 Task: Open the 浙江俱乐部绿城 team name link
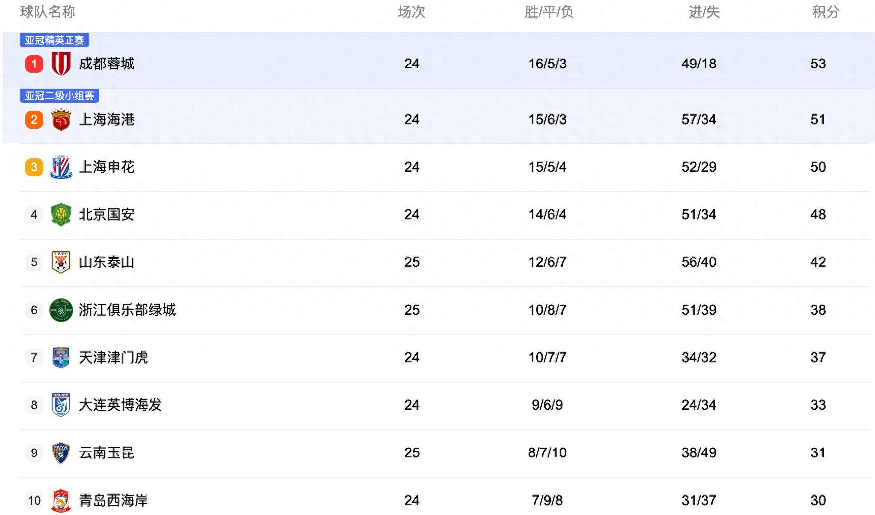(x=128, y=310)
